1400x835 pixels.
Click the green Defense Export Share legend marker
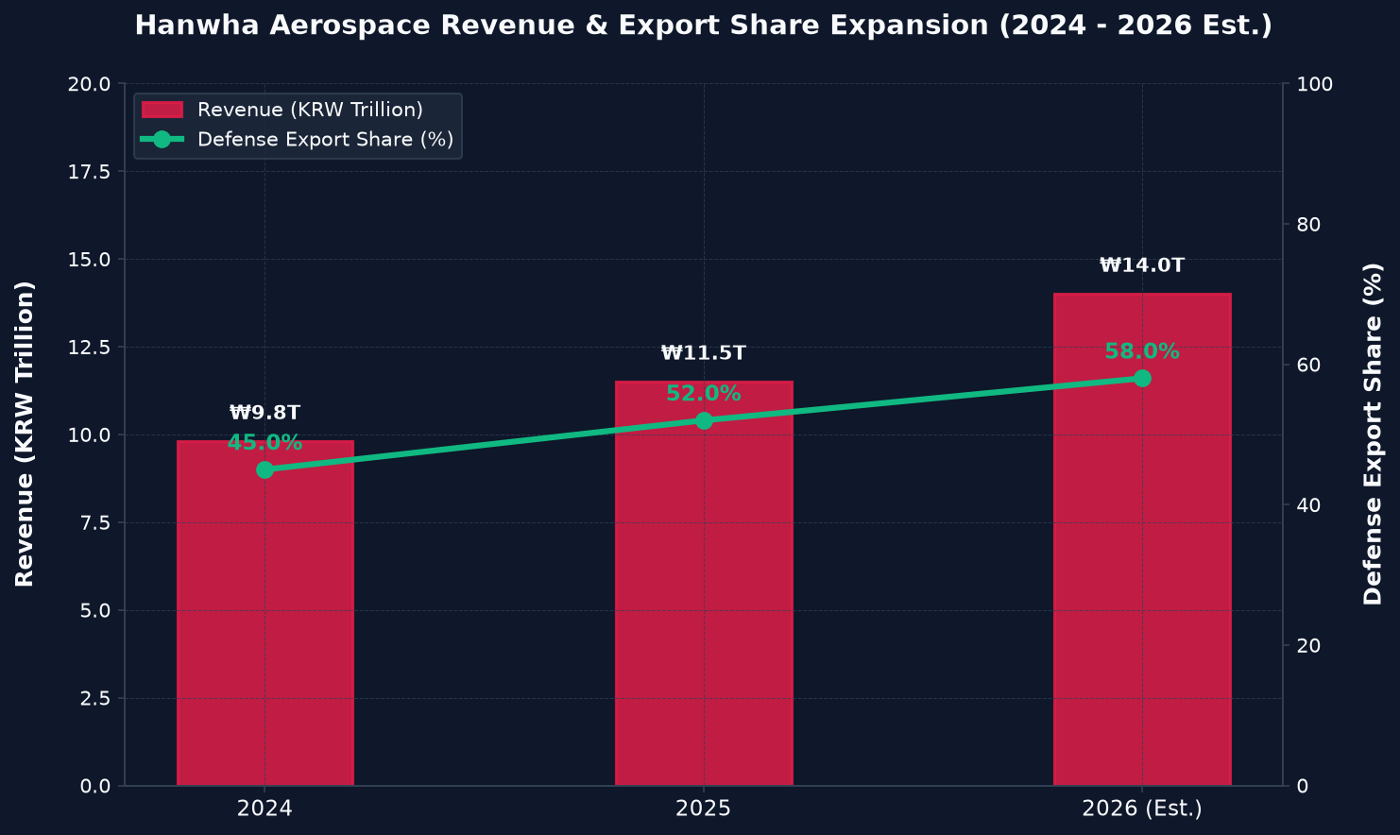tap(162, 139)
